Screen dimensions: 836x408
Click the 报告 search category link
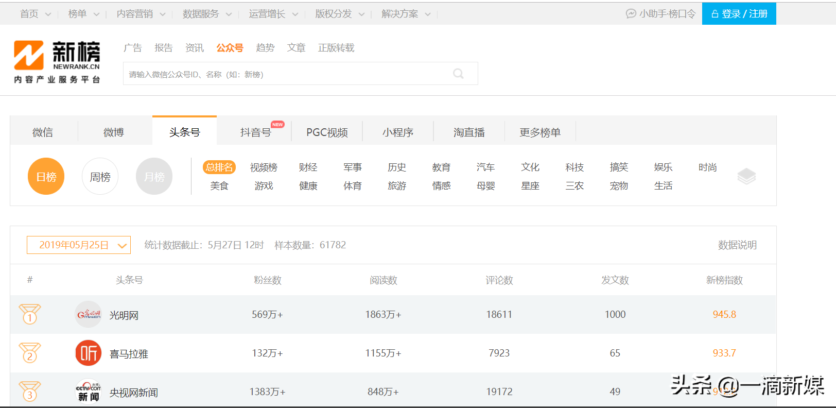point(164,48)
